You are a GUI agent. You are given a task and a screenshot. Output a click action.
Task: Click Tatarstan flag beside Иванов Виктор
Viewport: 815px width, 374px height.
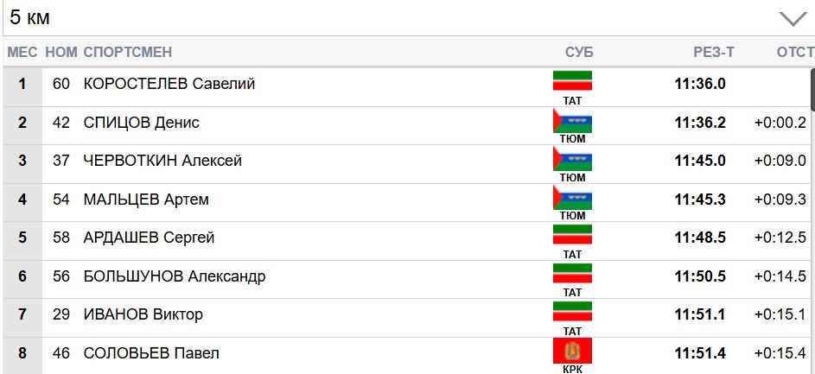tap(572, 312)
